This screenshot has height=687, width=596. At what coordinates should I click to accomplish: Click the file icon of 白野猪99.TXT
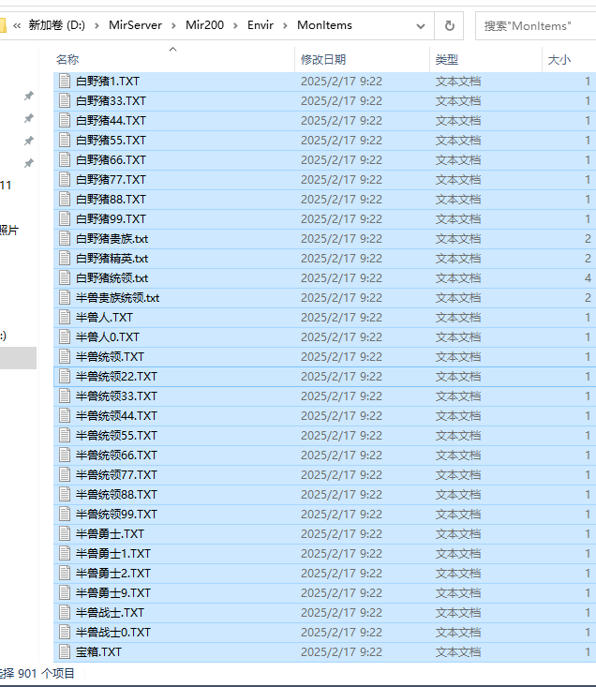(65, 219)
